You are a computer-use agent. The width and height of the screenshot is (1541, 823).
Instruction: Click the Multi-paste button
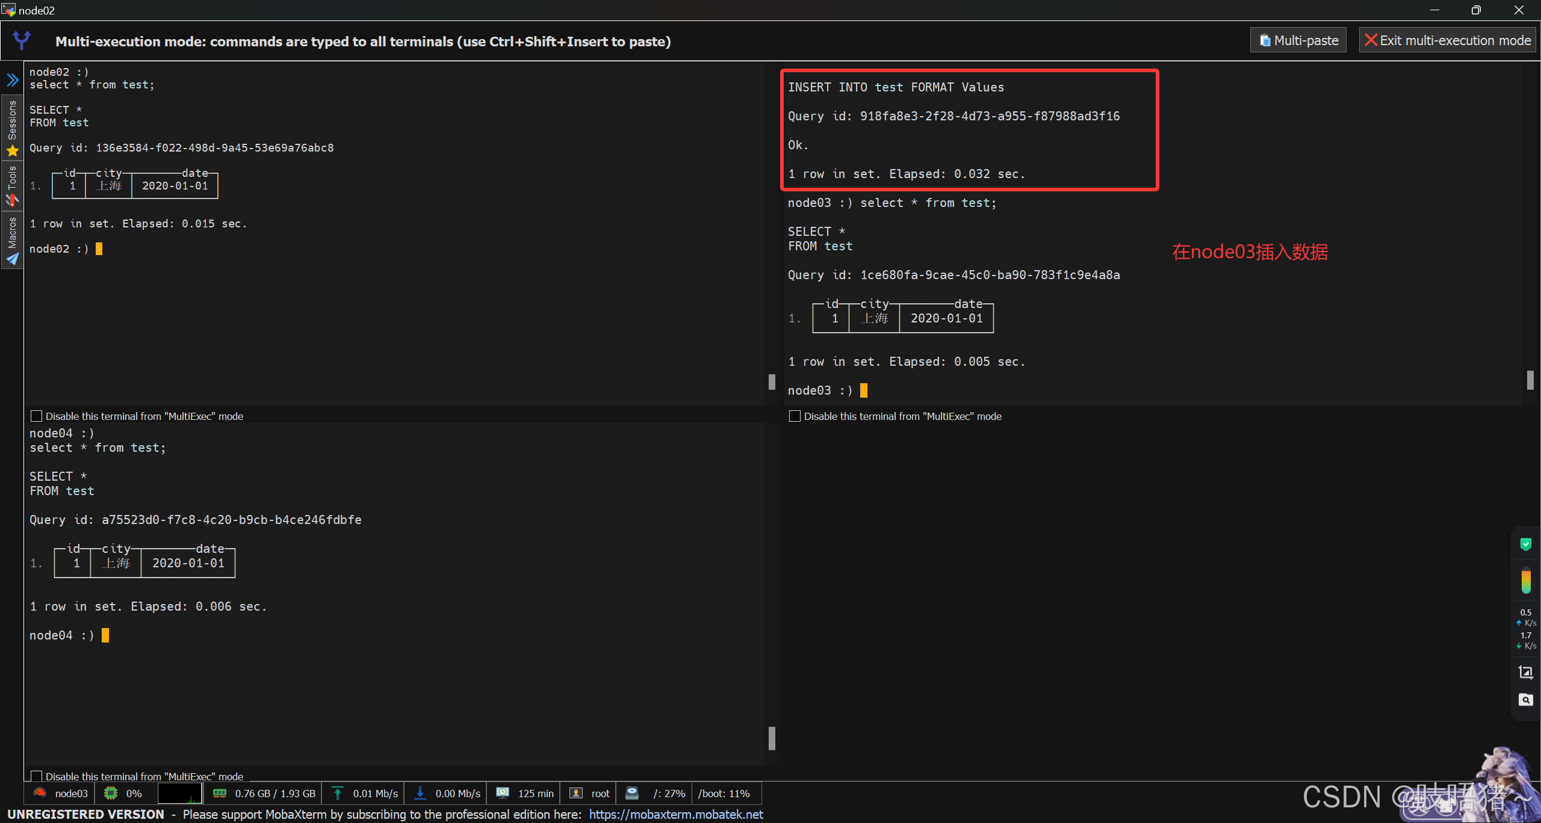1298,40
